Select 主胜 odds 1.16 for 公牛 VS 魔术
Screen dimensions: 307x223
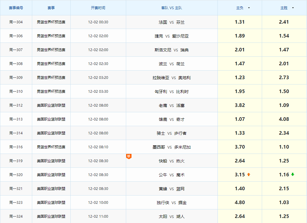[x=284, y=175]
